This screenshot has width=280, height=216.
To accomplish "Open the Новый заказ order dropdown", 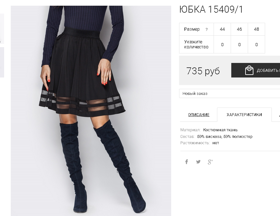I will coord(229,93).
